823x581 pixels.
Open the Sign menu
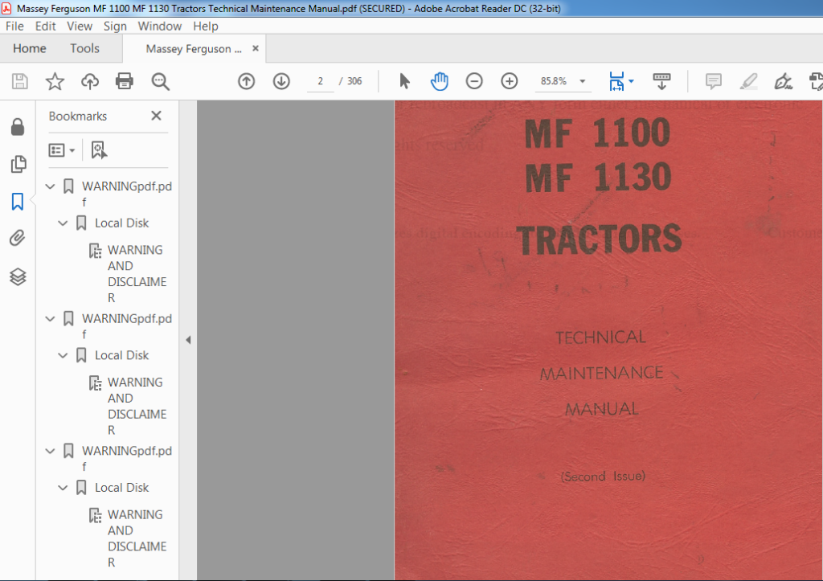click(115, 27)
